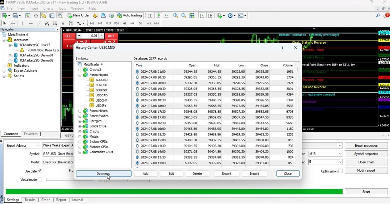Click the search magnifier icon

coord(378,16)
